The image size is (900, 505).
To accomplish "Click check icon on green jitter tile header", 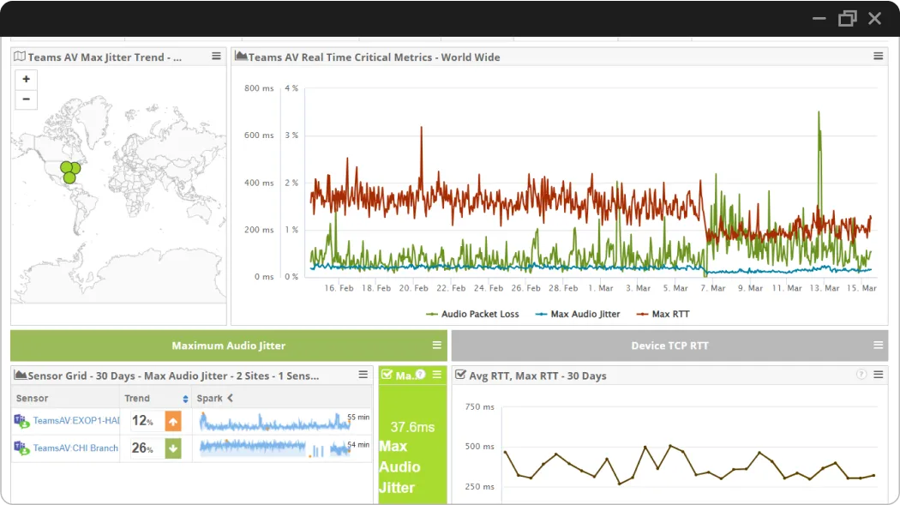I will coord(387,375).
